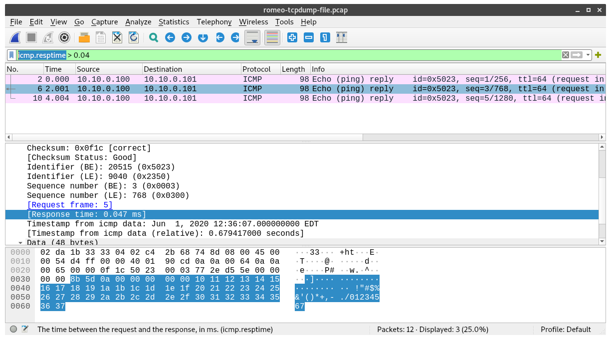Open capture file properties in status bar
611x340 pixels.
click(25, 329)
